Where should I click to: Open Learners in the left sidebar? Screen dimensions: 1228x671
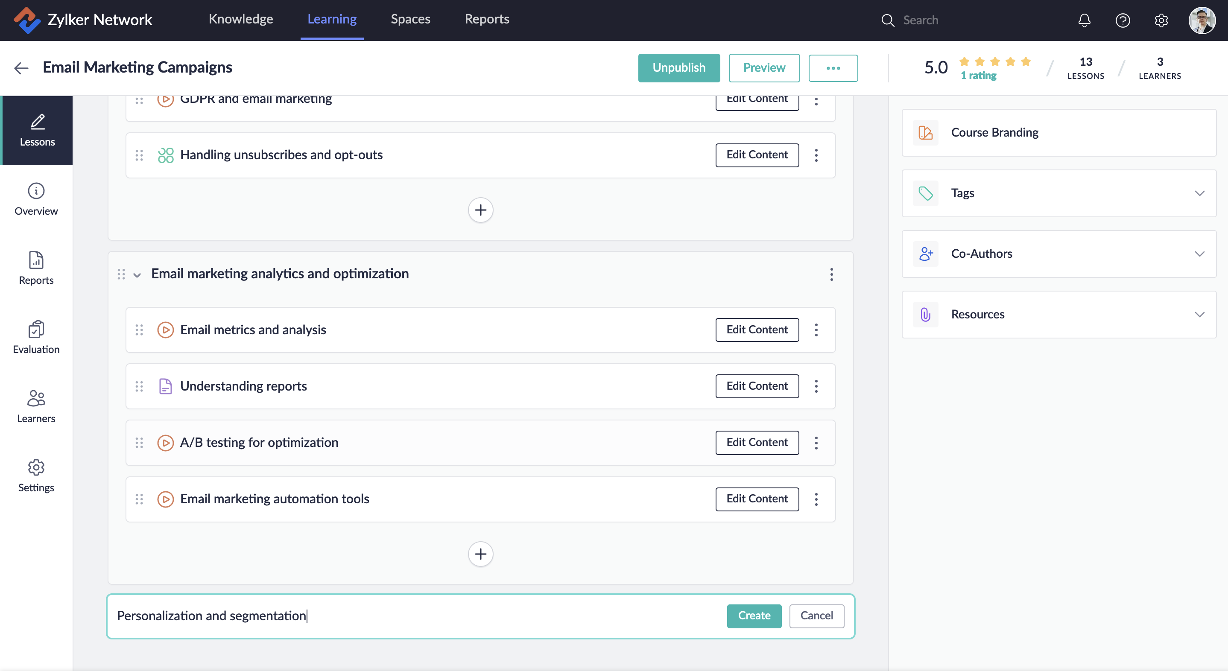click(36, 406)
